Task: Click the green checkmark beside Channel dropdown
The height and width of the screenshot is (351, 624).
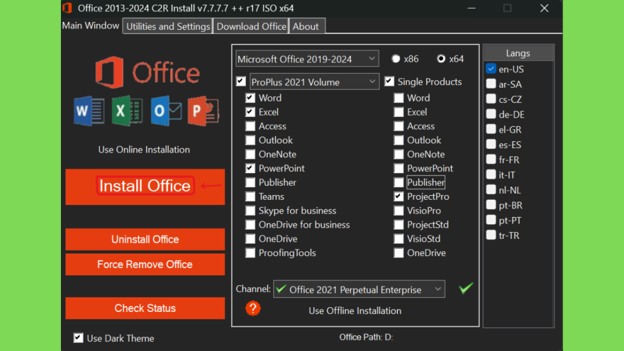Action: click(x=466, y=288)
